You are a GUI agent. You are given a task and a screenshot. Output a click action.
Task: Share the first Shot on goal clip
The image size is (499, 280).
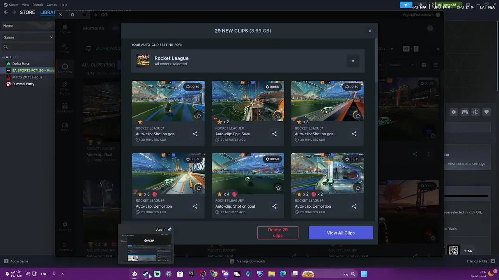195,134
